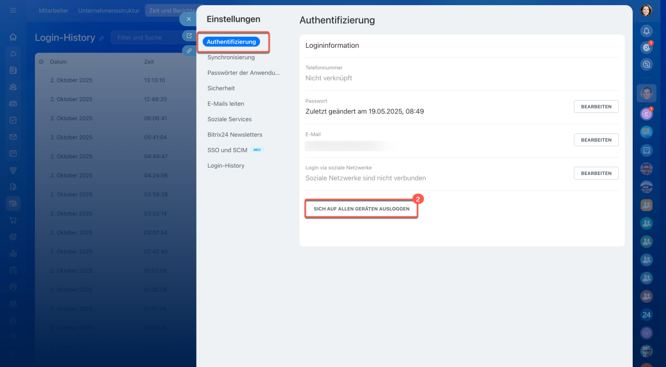Click Bearbeiten button for E-Mail
The image size is (666, 367).
coord(596,140)
